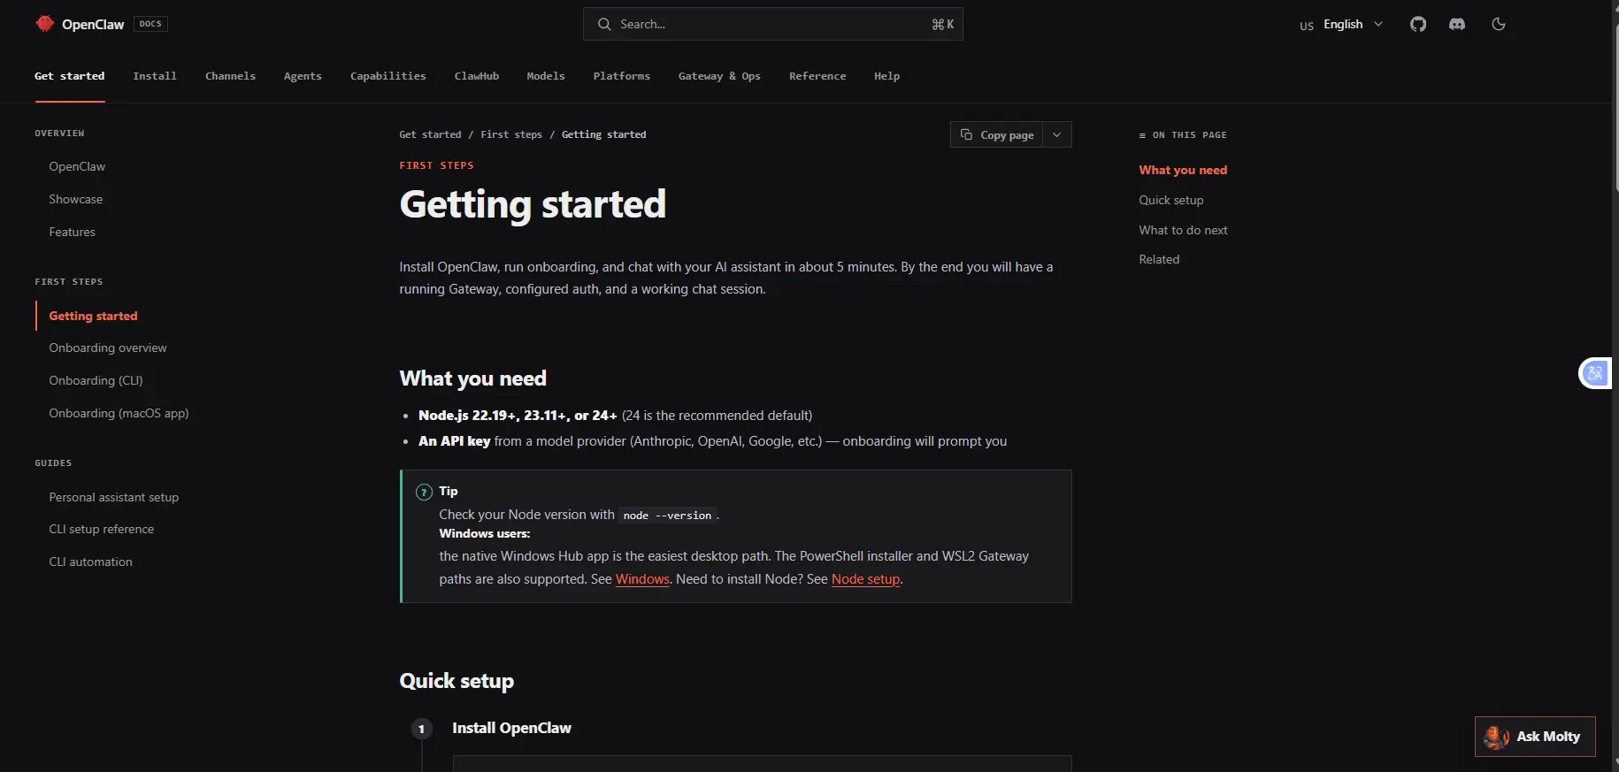Image resolution: width=1619 pixels, height=772 pixels.
Task: Open the GitHub repository icon
Action: pos(1418,24)
